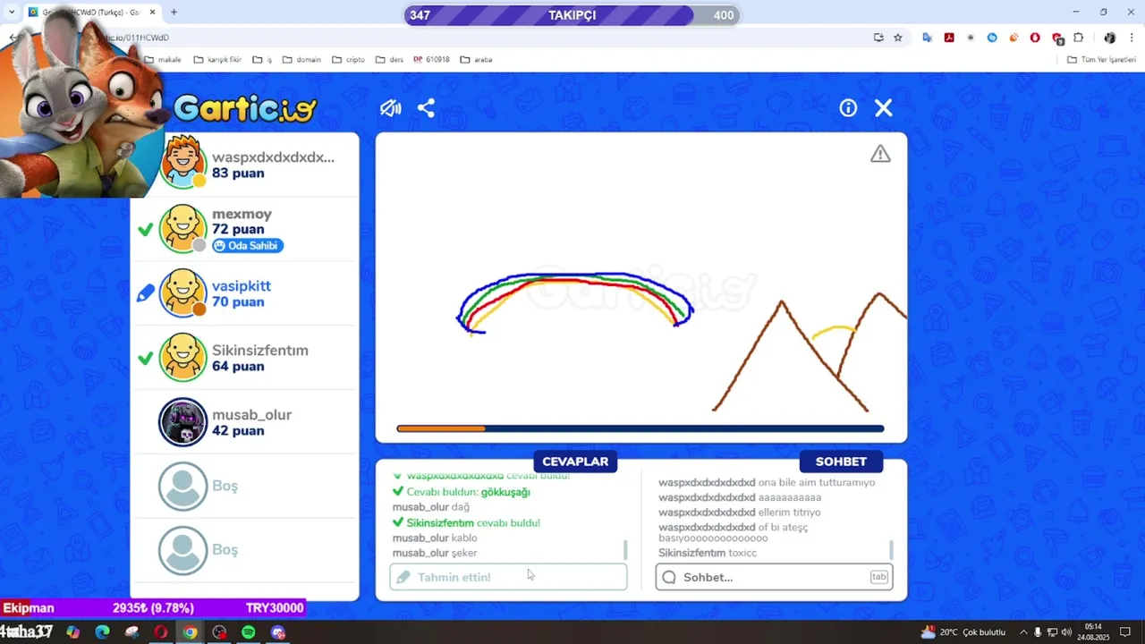Share the room via share icon

pos(426,108)
